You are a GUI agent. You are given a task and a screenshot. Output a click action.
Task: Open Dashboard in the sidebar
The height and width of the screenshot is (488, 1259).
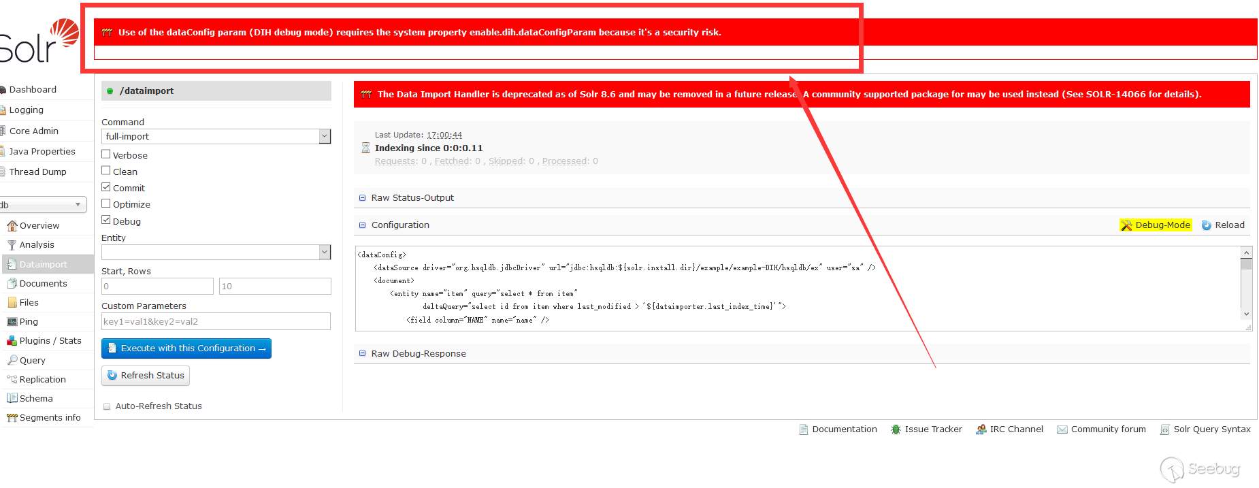pos(33,90)
